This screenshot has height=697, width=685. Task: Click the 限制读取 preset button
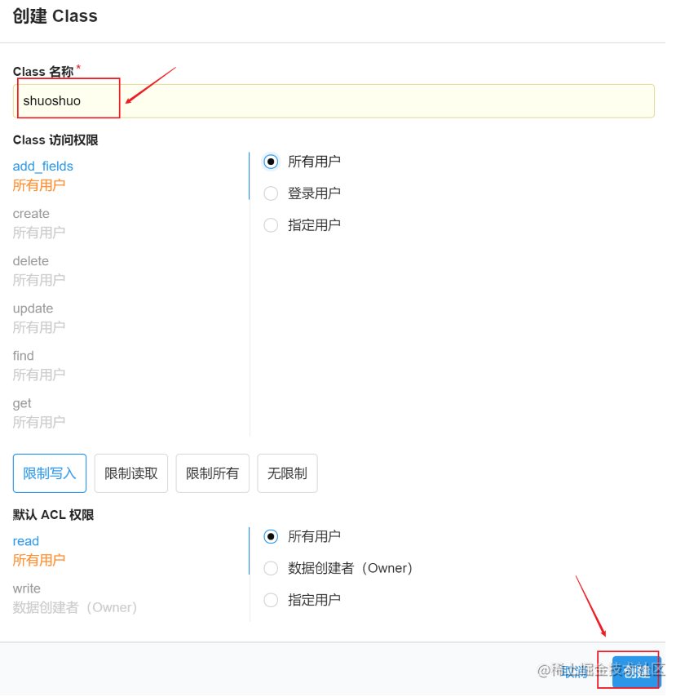(x=131, y=473)
